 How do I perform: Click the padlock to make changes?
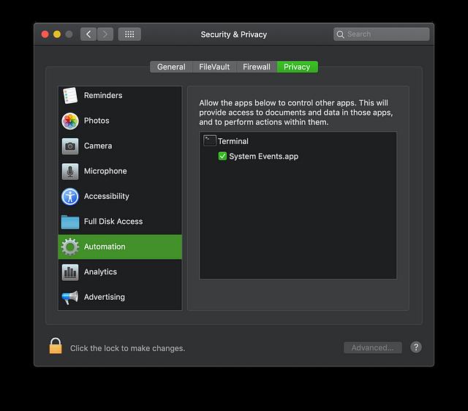(x=56, y=346)
